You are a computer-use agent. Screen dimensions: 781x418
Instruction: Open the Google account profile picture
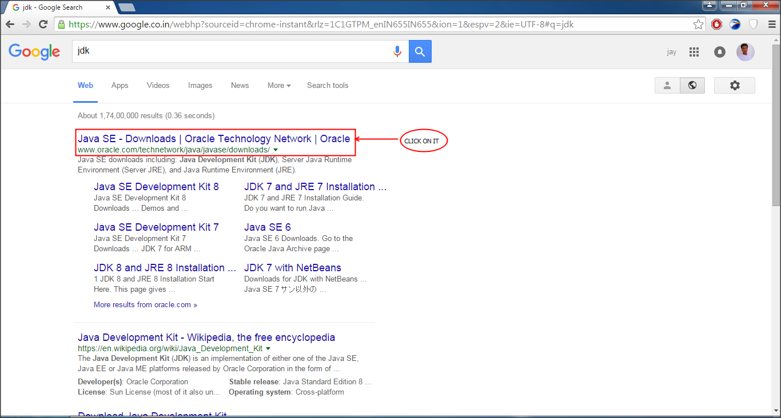(746, 52)
